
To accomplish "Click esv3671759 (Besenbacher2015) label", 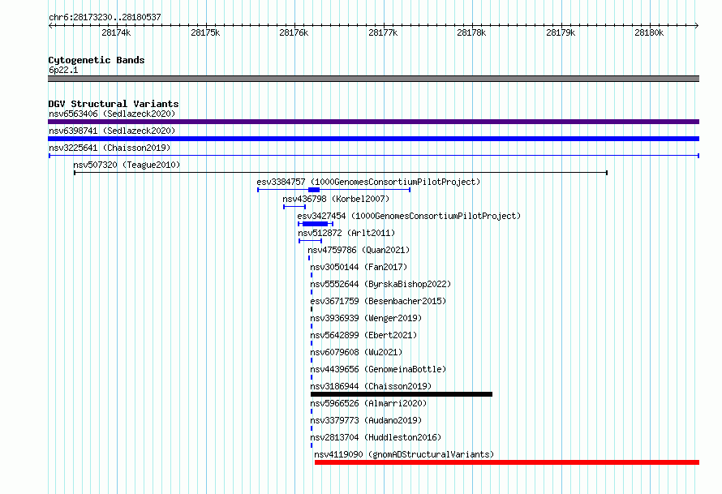I will point(378,301).
